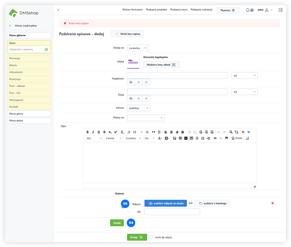Click the logout icon at top right

click(280, 10)
